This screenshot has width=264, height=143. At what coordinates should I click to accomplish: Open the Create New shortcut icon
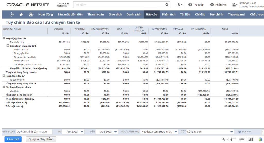(179, 5)
